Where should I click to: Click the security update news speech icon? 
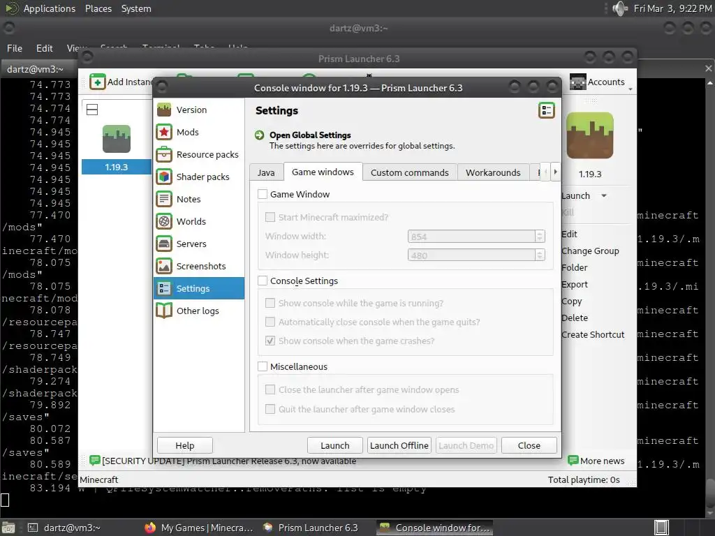click(95, 461)
